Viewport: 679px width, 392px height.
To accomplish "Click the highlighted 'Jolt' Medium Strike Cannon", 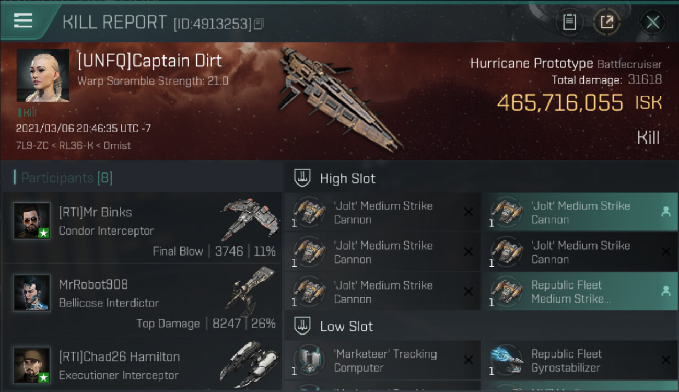I will point(580,212).
